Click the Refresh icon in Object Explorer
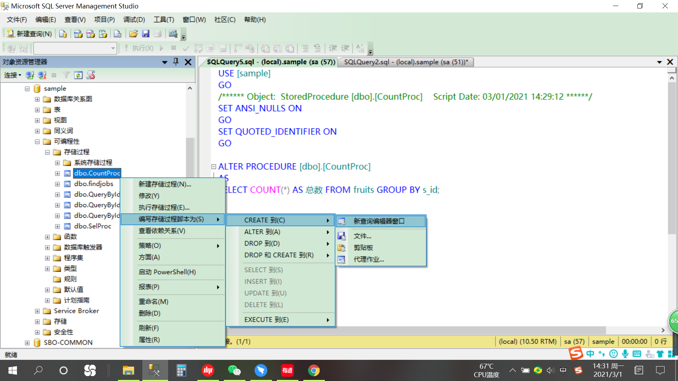 78,75
